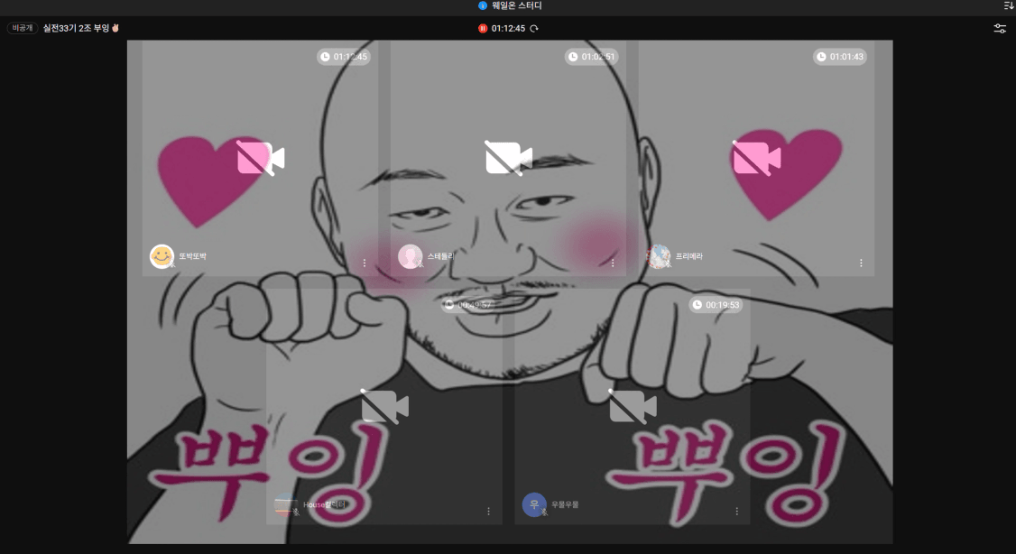
Task: Select the smiley avatar of 또박또박
Action: click(162, 257)
